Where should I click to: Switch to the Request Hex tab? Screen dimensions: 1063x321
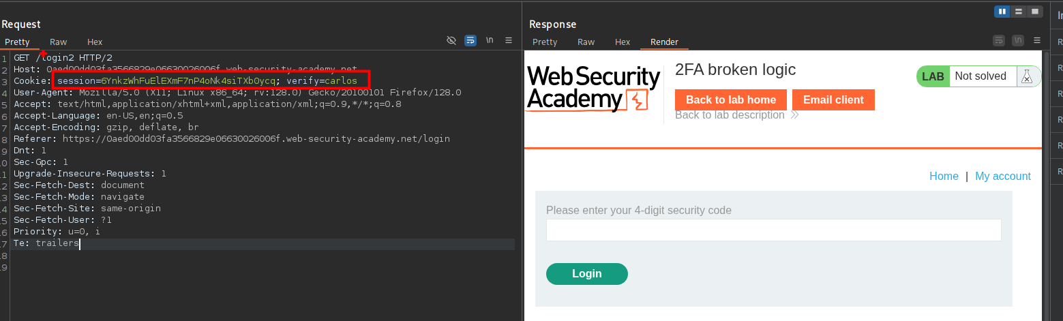pos(95,42)
